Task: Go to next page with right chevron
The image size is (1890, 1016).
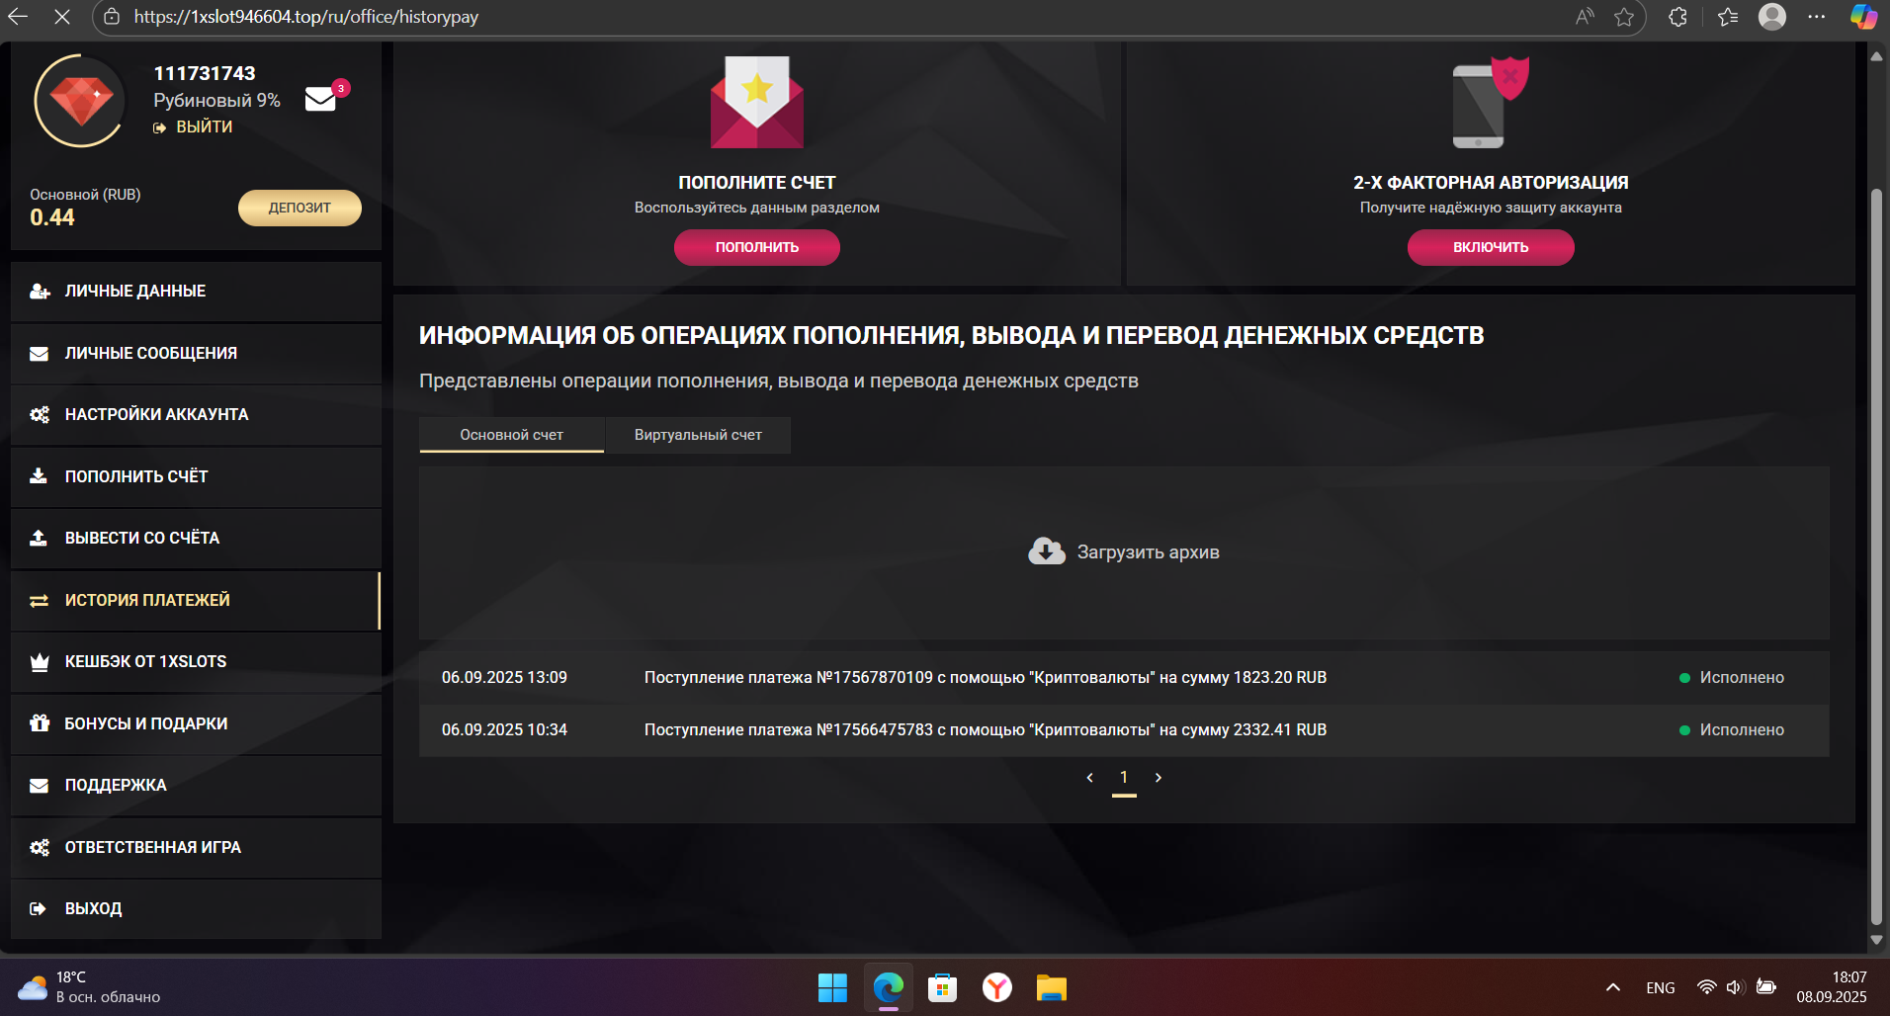Action: click(x=1159, y=778)
